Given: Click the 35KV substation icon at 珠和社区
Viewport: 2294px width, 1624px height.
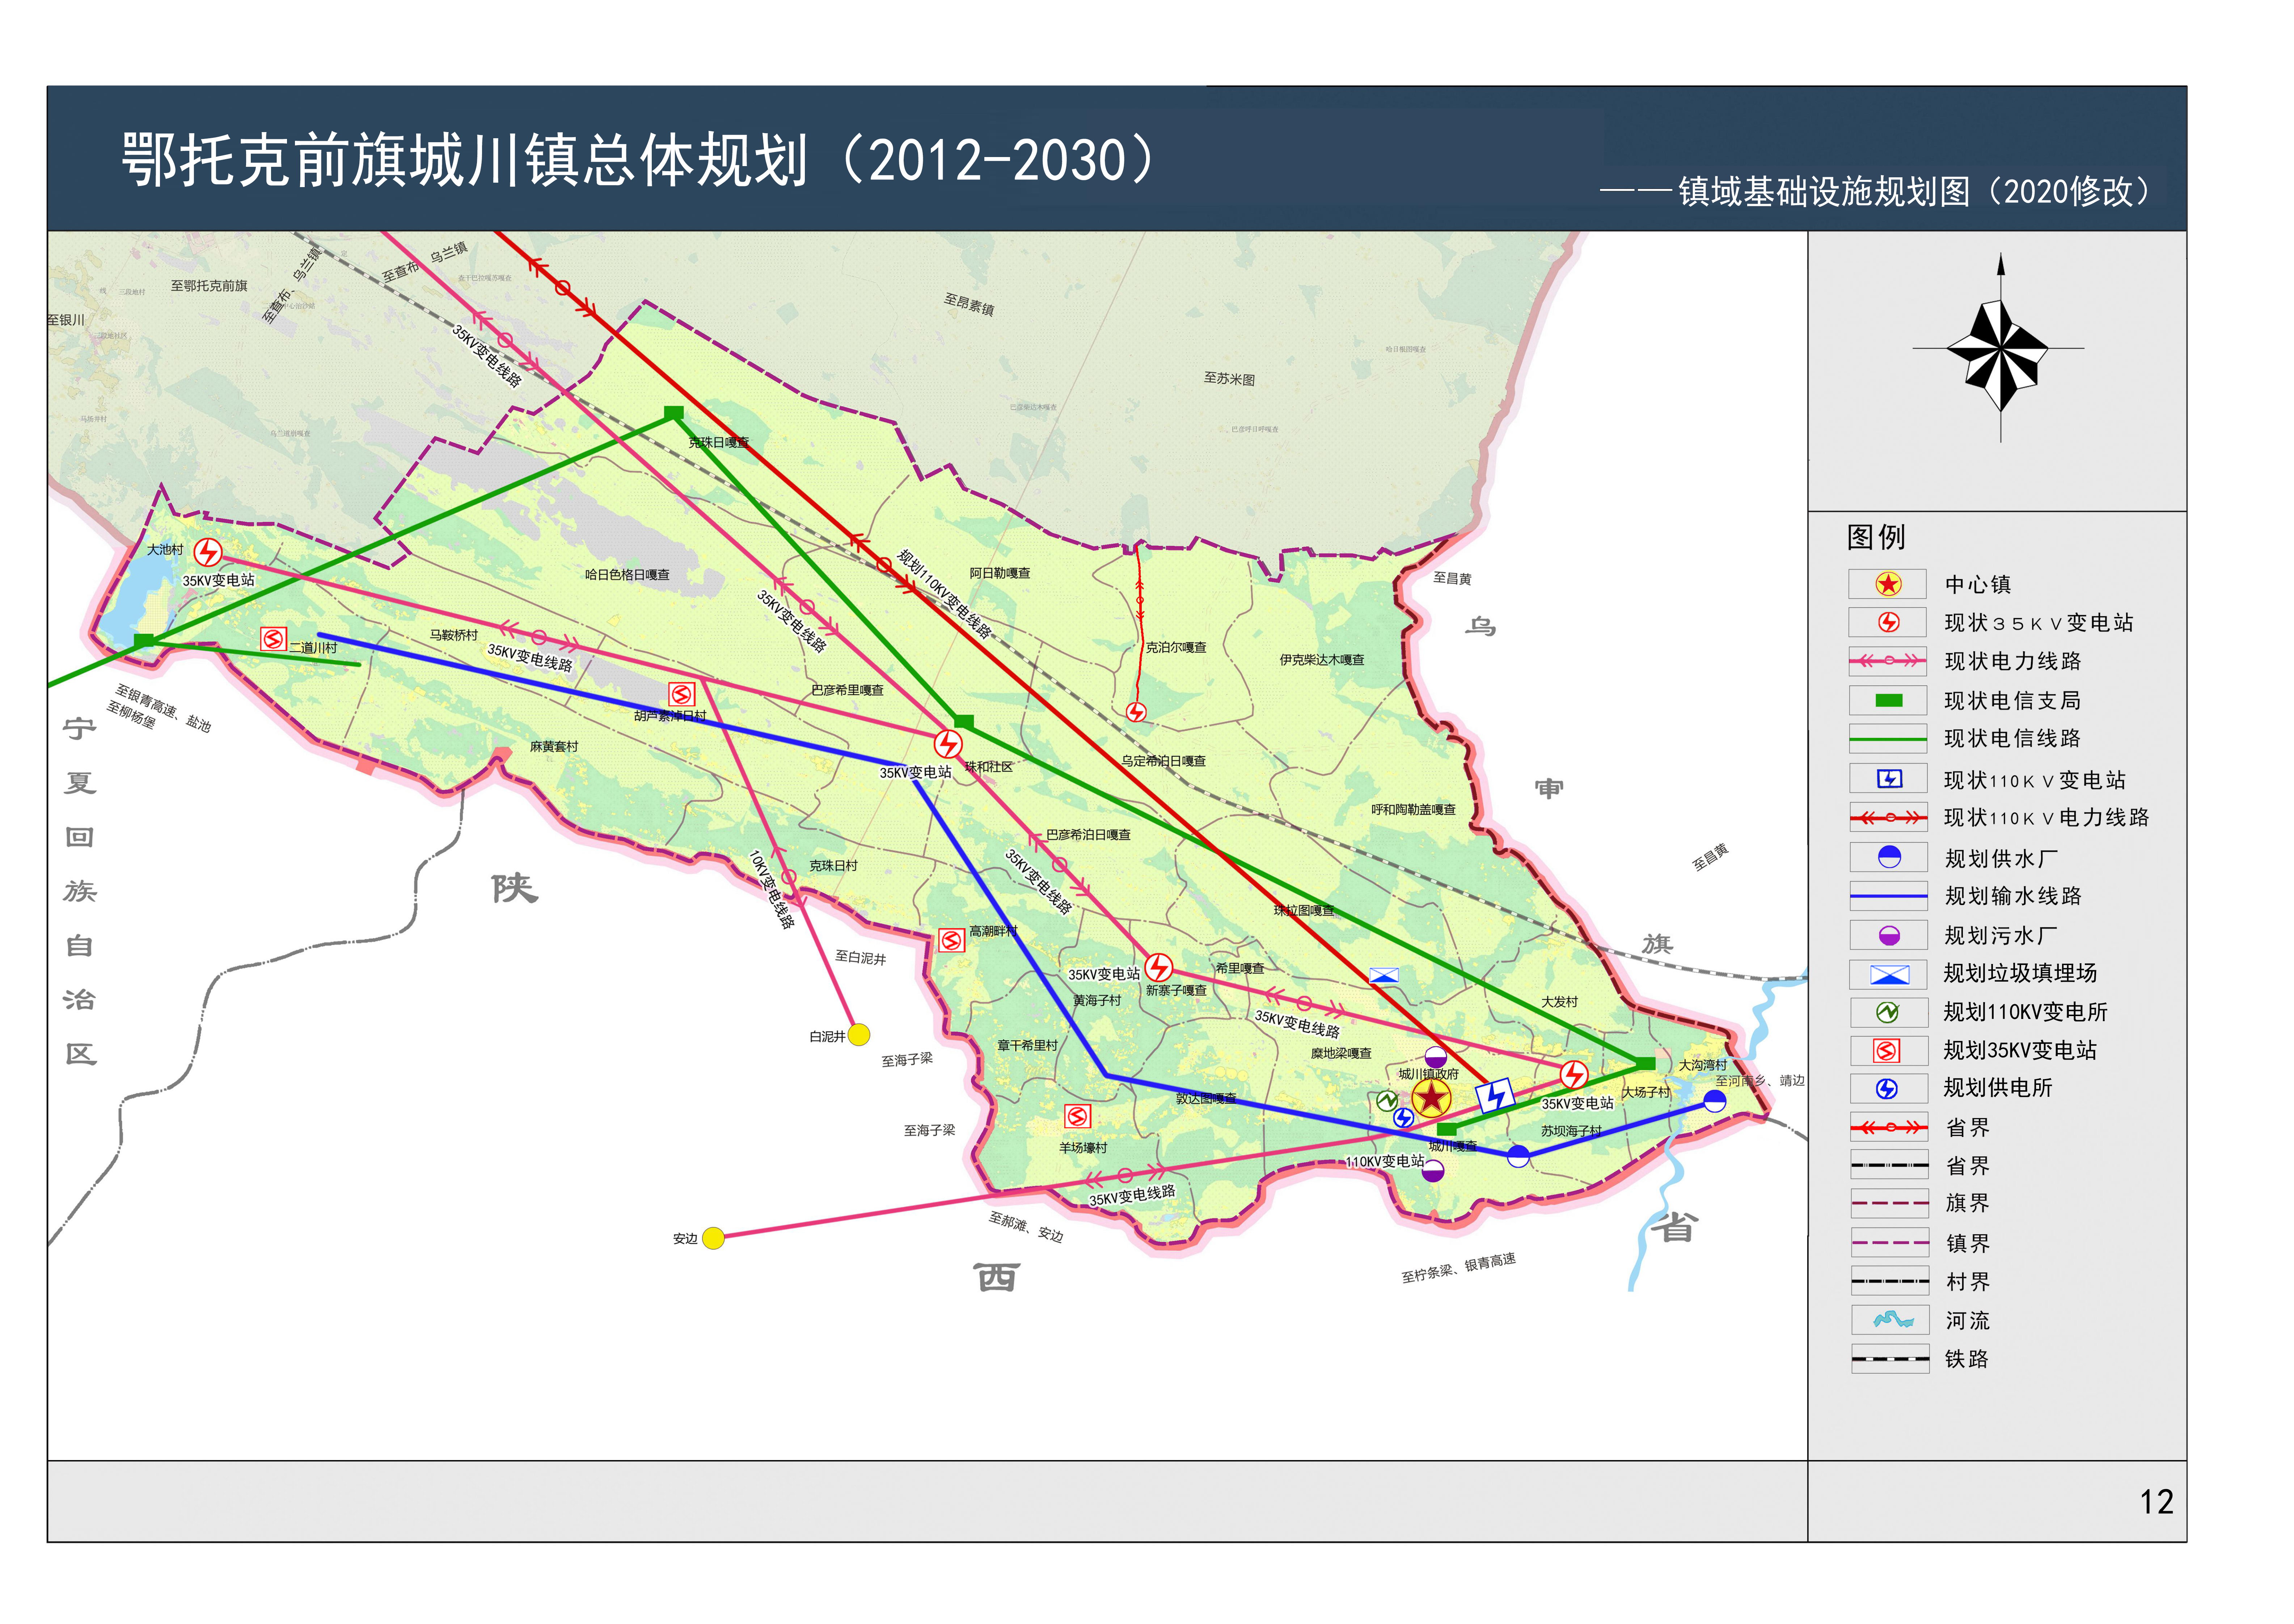Looking at the screenshot, I should coord(948,744).
